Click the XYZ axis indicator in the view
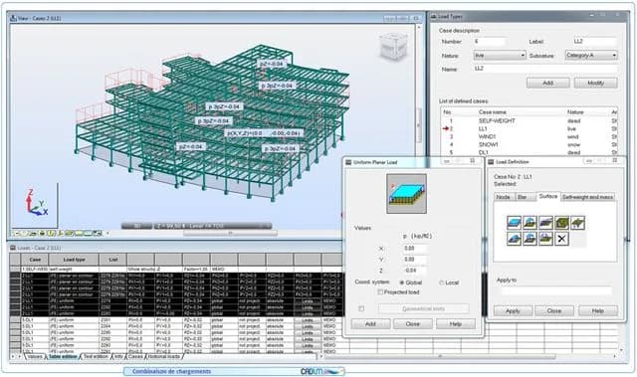 (36, 202)
